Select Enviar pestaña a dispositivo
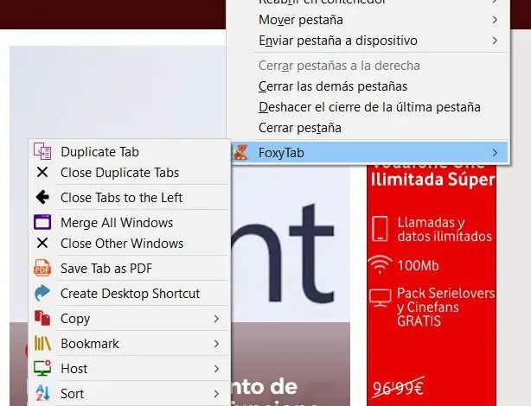The height and width of the screenshot is (406, 531). 369,41
